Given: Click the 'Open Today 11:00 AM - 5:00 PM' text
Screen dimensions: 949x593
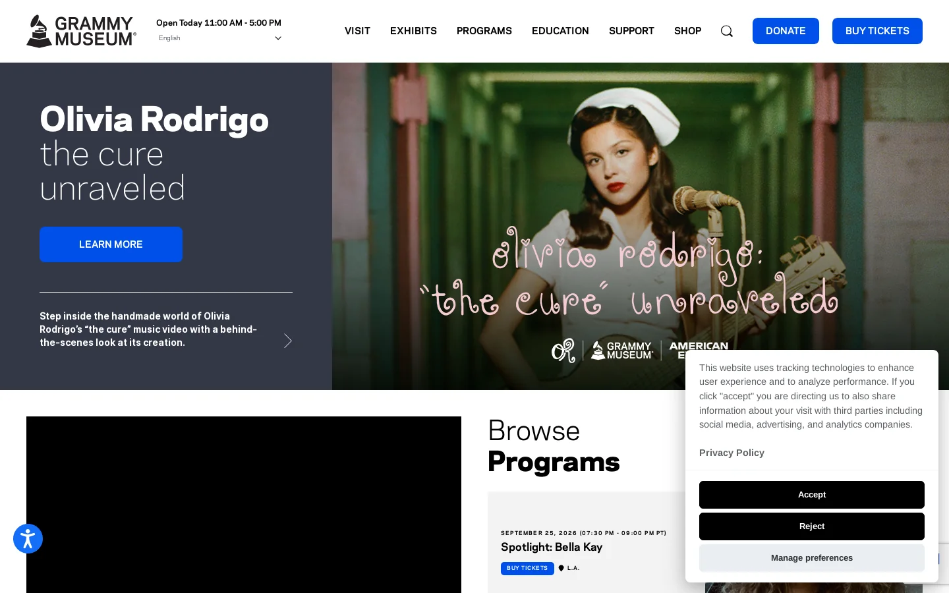Looking at the screenshot, I should (x=219, y=22).
